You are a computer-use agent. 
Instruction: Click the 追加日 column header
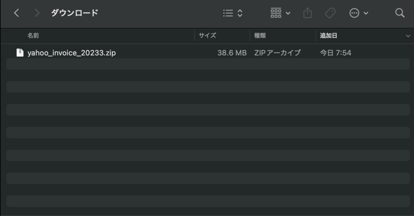(x=329, y=36)
